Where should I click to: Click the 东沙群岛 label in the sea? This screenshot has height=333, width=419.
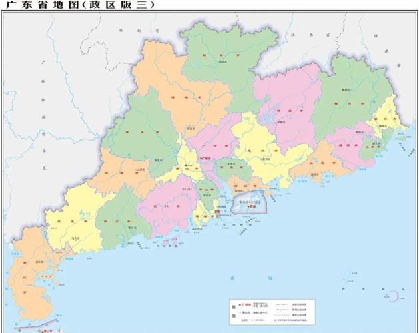coord(374,289)
